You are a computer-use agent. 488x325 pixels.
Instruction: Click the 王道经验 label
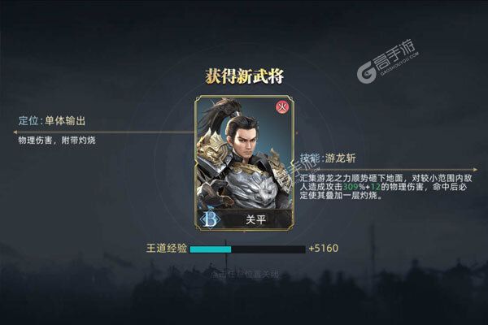pyautogui.click(x=167, y=248)
